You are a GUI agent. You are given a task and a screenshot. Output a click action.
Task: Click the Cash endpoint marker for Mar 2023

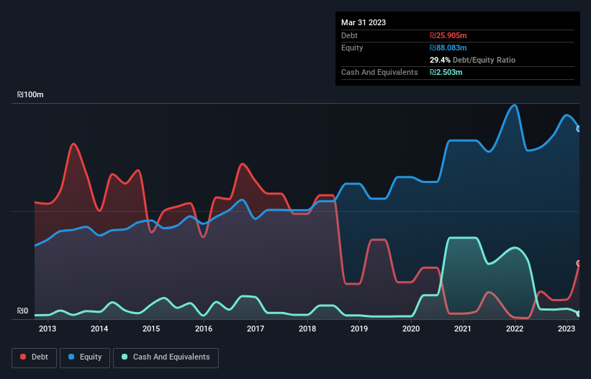tap(579, 313)
